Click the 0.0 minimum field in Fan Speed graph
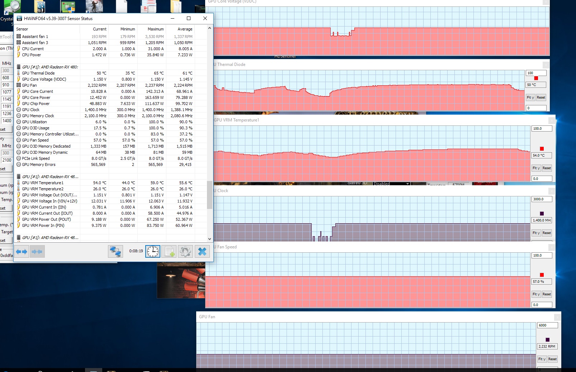576x372 pixels. pos(542,305)
